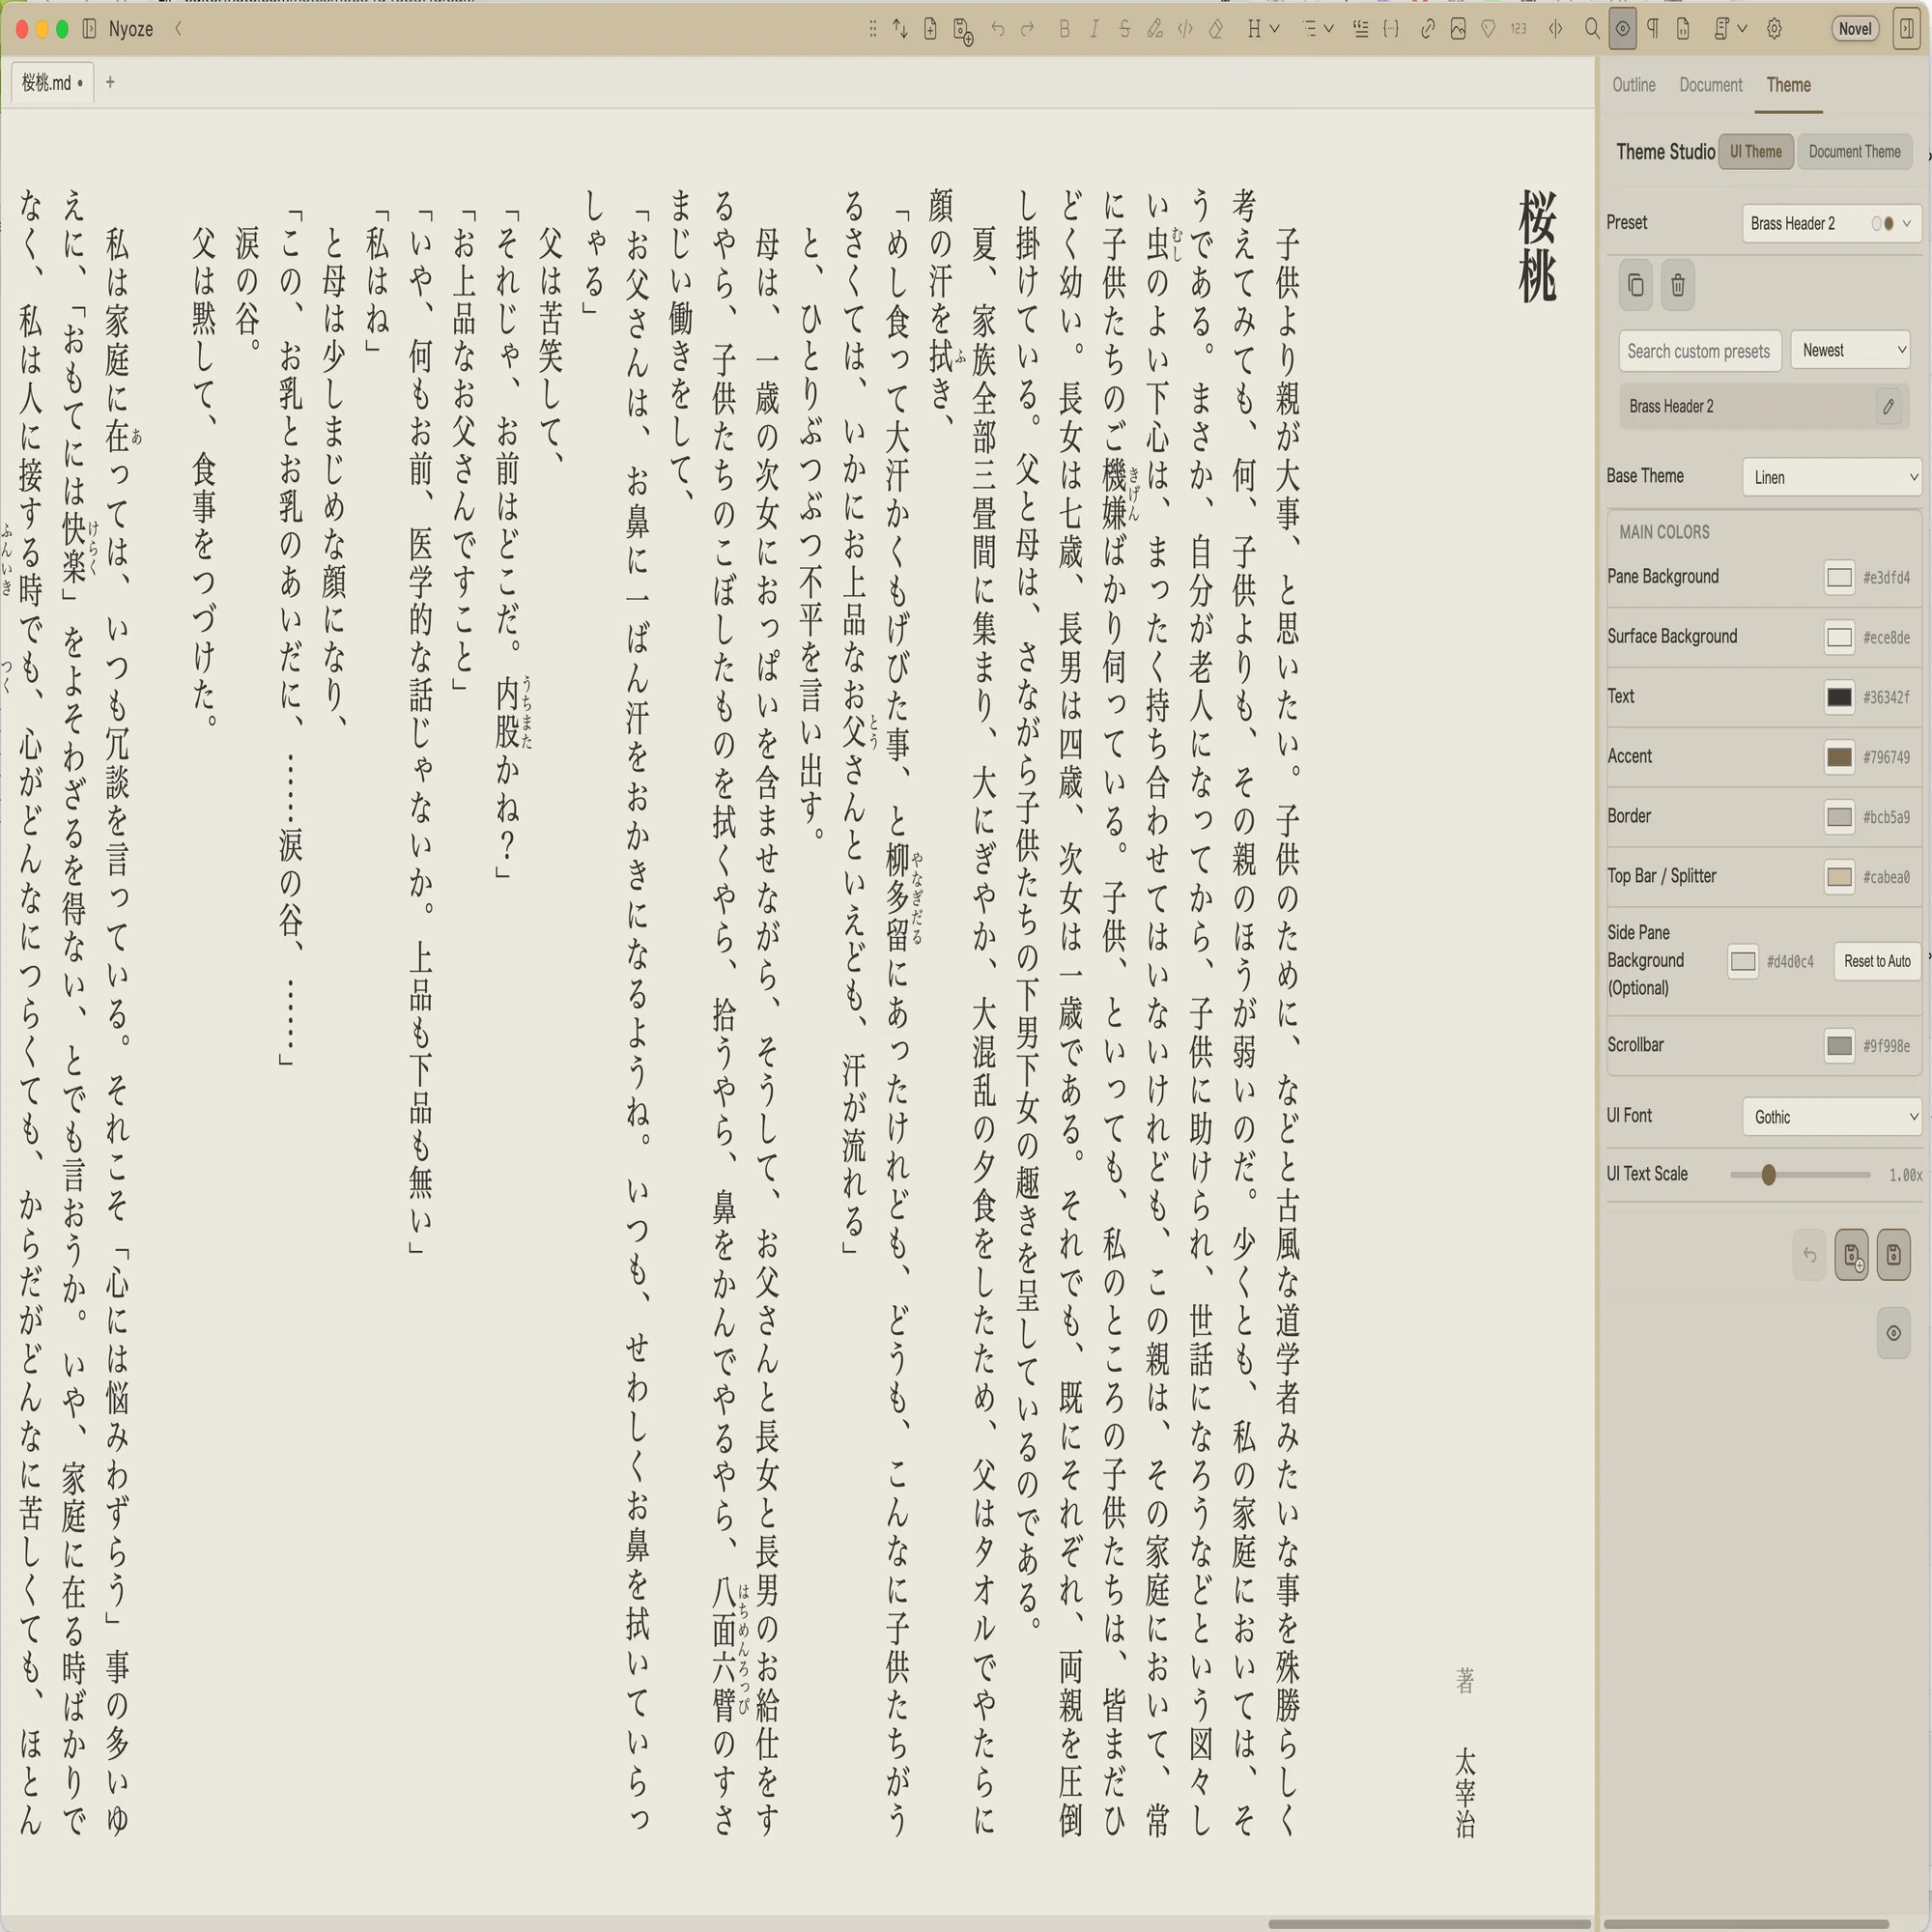Click the split-view arrows icon
This screenshot has width=1932, height=1932.
pos(1555,29)
